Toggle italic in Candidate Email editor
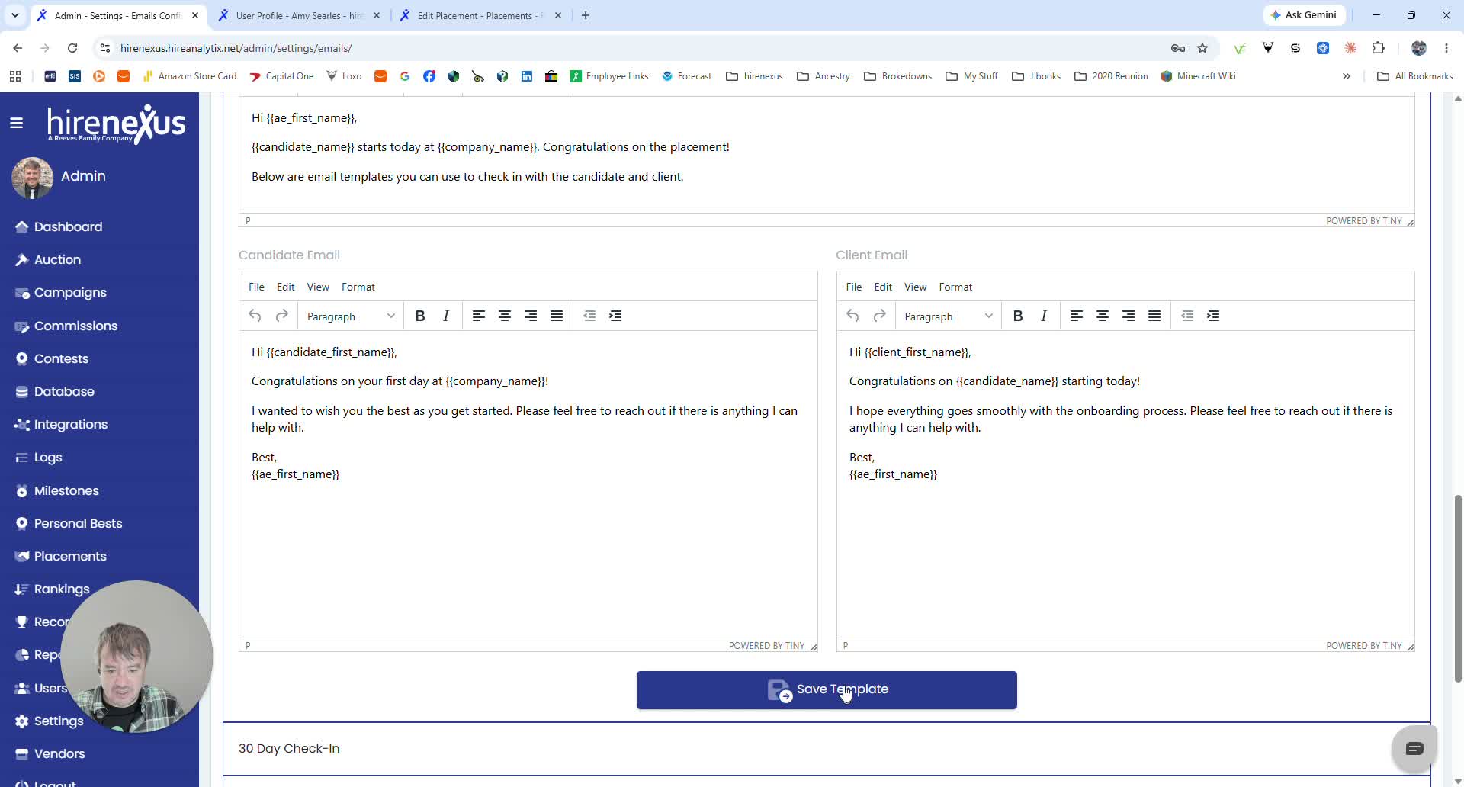This screenshot has width=1464, height=787. (446, 316)
